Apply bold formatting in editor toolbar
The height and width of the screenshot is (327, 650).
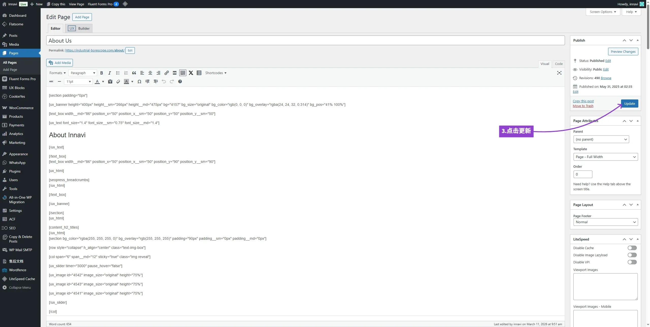(102, 73)
